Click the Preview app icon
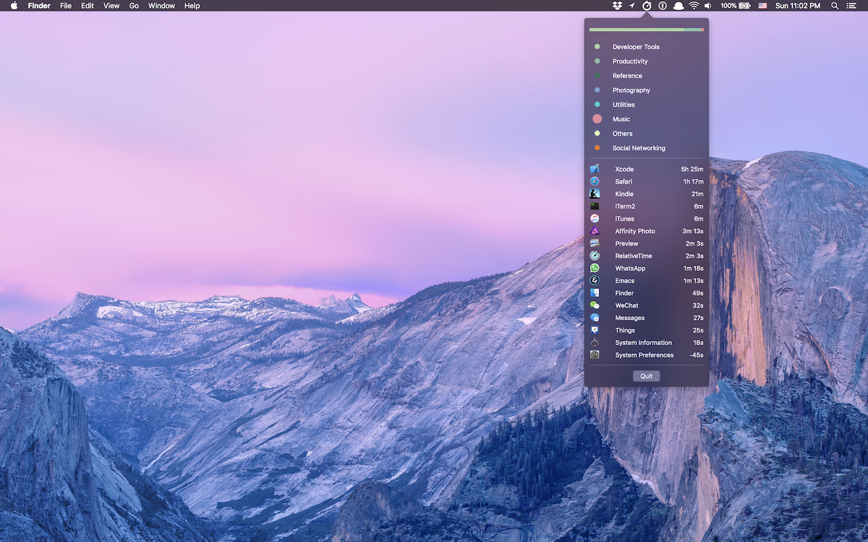 (594, 243)
